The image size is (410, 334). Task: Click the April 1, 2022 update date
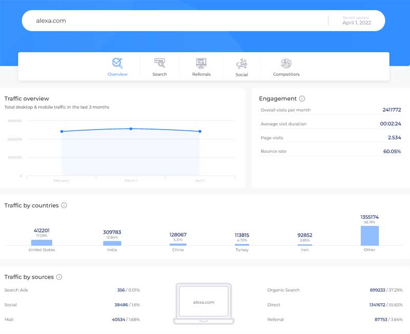(x=357, y=23)
